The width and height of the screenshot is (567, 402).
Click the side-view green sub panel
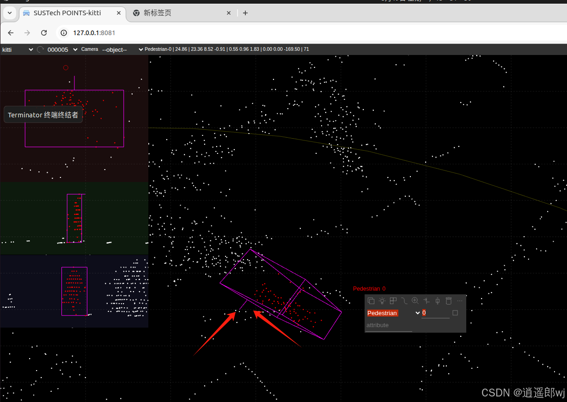(74, 218)
